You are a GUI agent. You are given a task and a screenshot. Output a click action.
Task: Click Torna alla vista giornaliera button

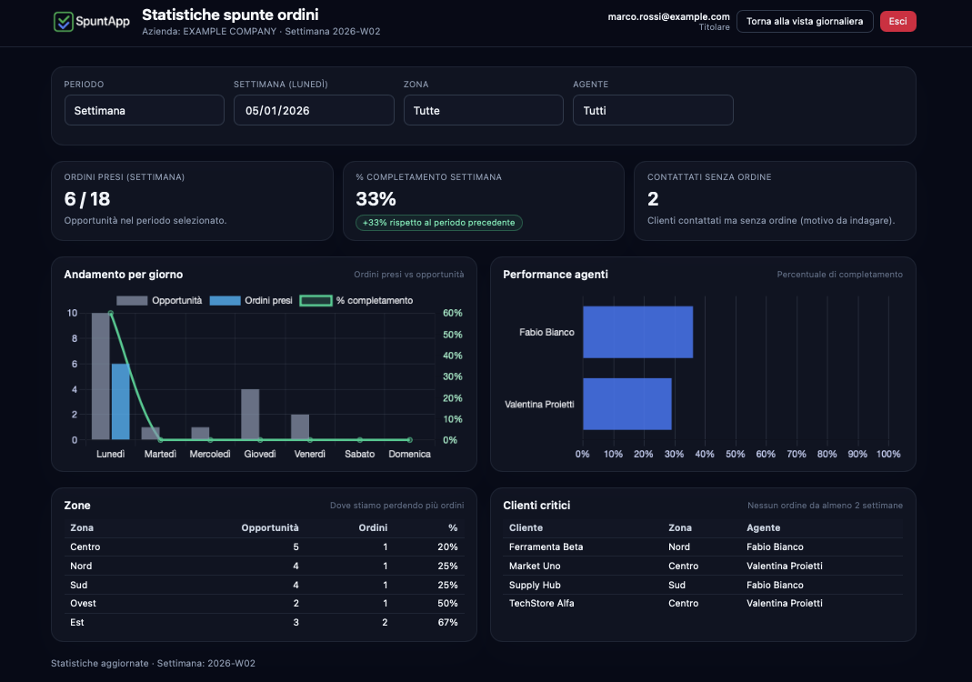[x=805, y=21]
